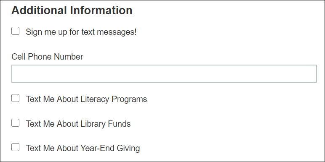Click the words "Library Funds" in the option label
Viewport: 325px width, 162px height.
coord(106,124)
